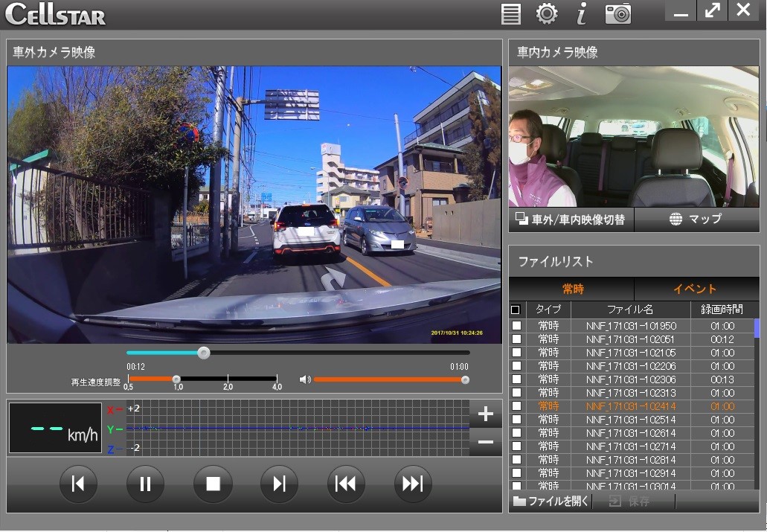Zoom out G-sensor graph with minus button
Image resolution: width=767 pixels, height=532 pixels.
485,443
